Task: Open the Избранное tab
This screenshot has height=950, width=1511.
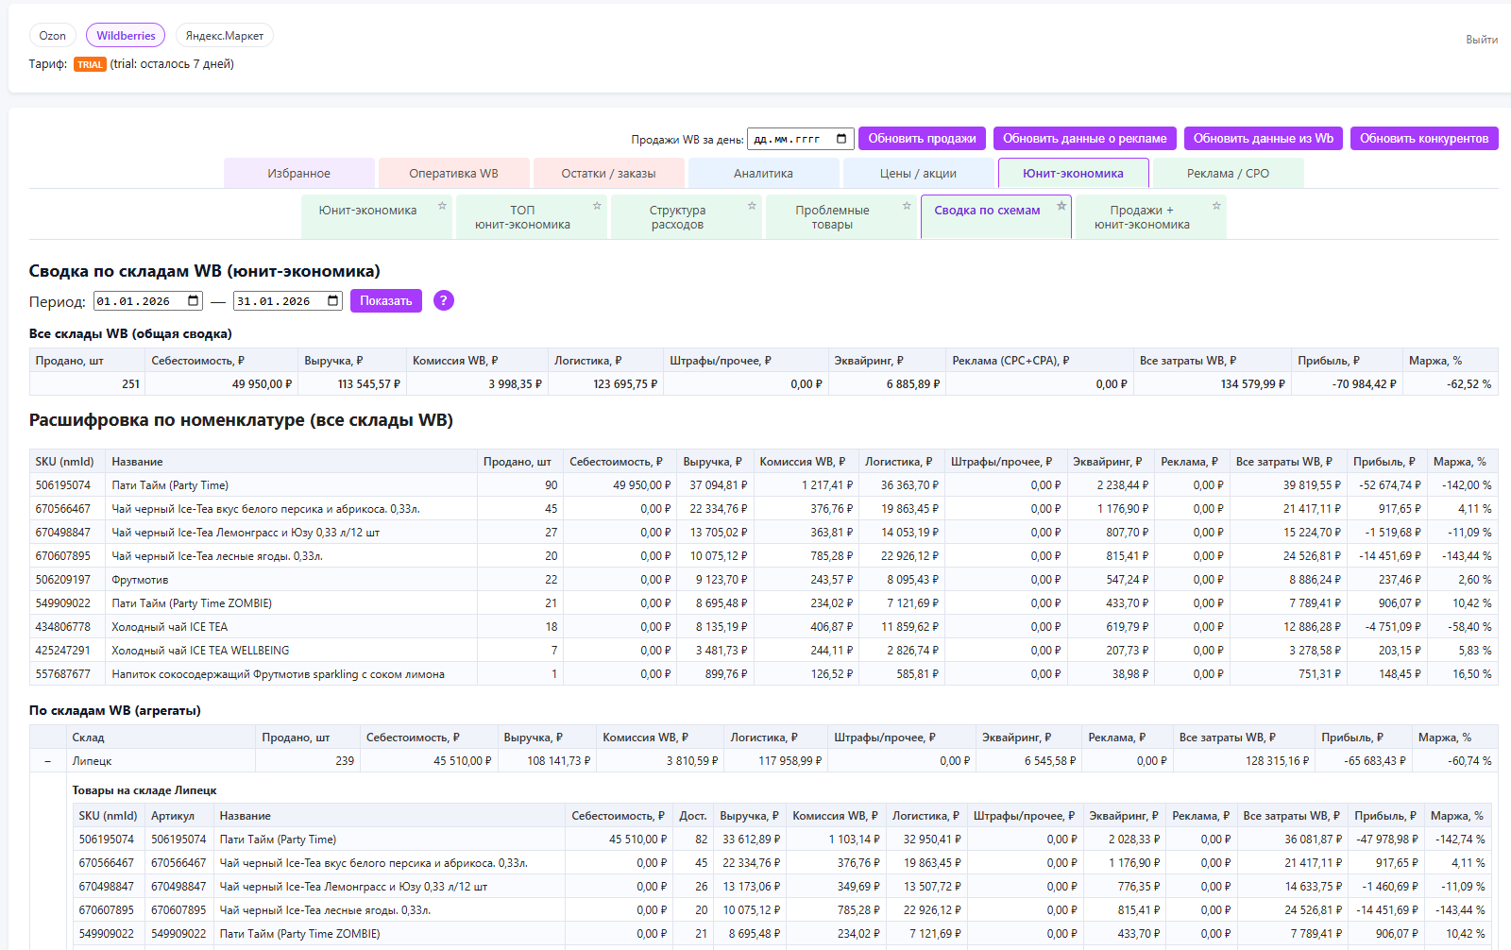Action: tap(299, 174)
